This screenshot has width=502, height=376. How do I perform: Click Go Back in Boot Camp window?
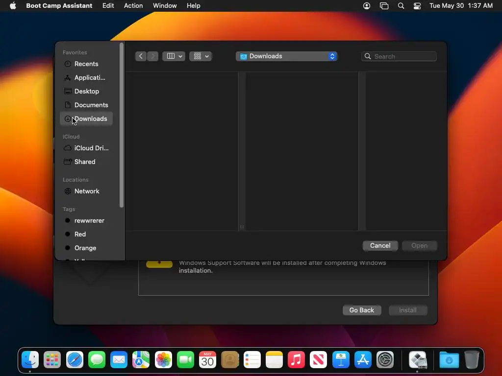click(x=362, y=310)
